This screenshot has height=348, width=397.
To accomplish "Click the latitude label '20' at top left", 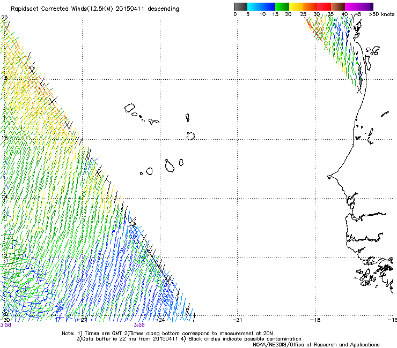I will pyautogui.click(x=4, y=18).
